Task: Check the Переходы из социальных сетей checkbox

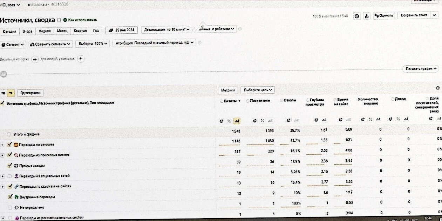Action: click(x=10, y=176)
